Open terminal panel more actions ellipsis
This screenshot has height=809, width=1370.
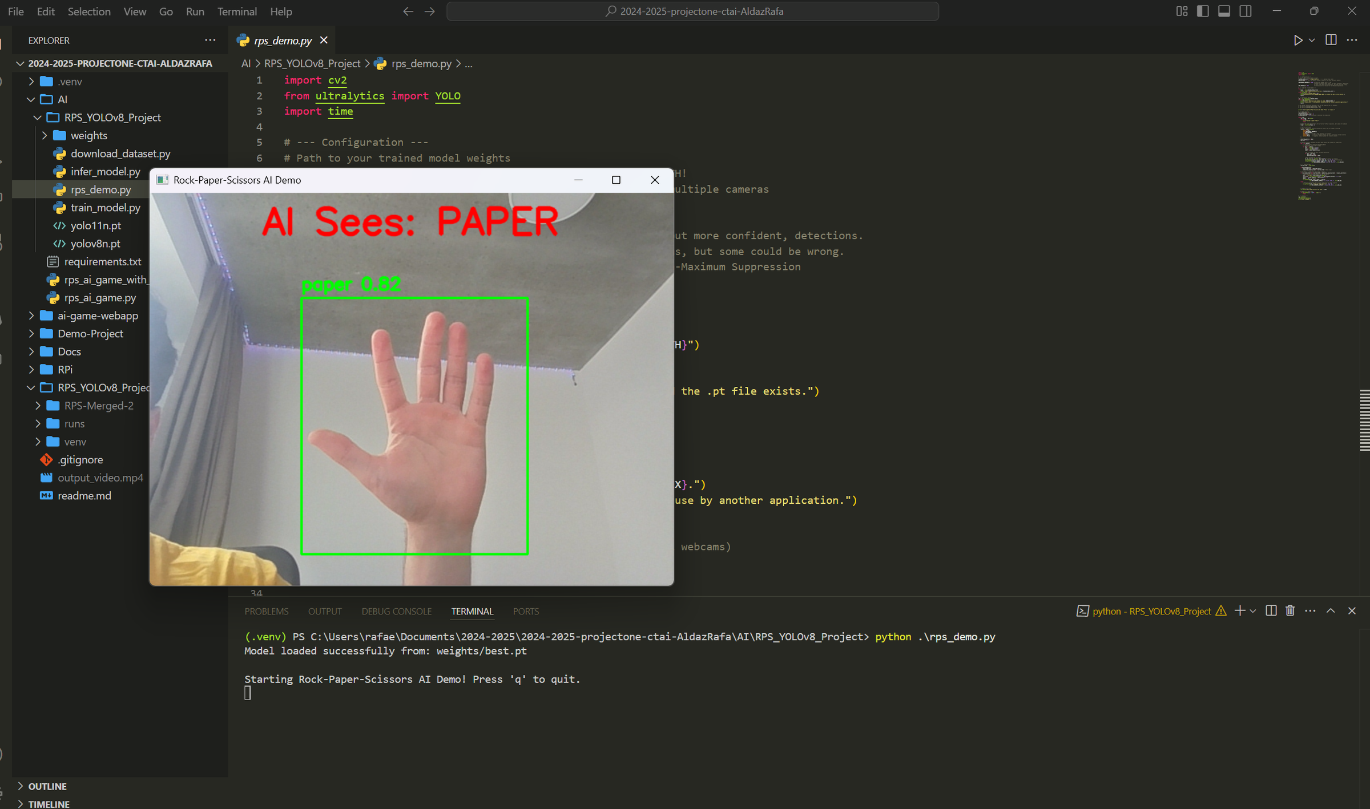coord(1310,610)
